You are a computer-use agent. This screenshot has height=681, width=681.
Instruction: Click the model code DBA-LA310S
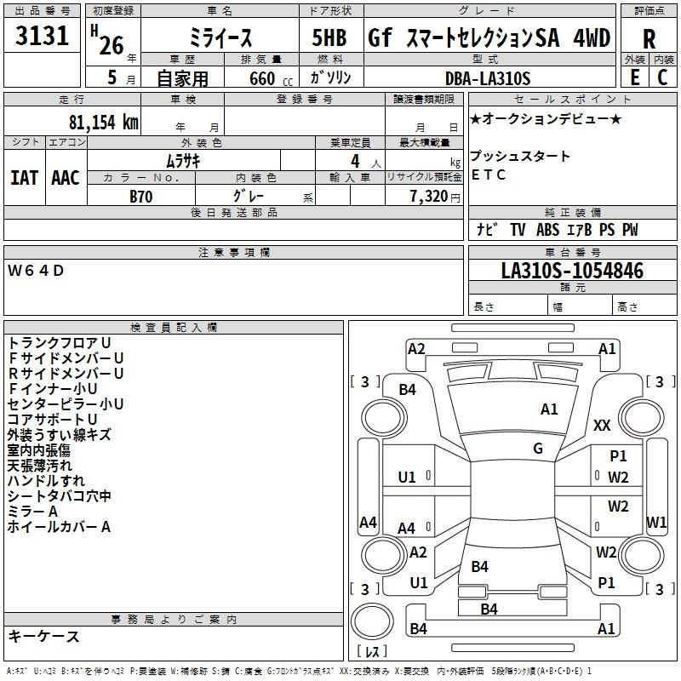click(x=488, y=78)
